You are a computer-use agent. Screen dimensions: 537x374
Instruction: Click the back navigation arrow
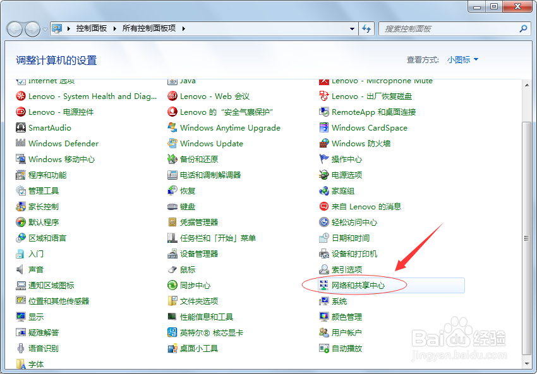(x=14, y=28)
